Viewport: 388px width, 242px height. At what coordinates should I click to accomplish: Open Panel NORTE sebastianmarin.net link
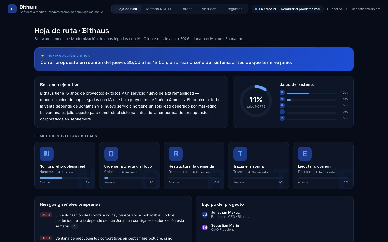(354, 9)
